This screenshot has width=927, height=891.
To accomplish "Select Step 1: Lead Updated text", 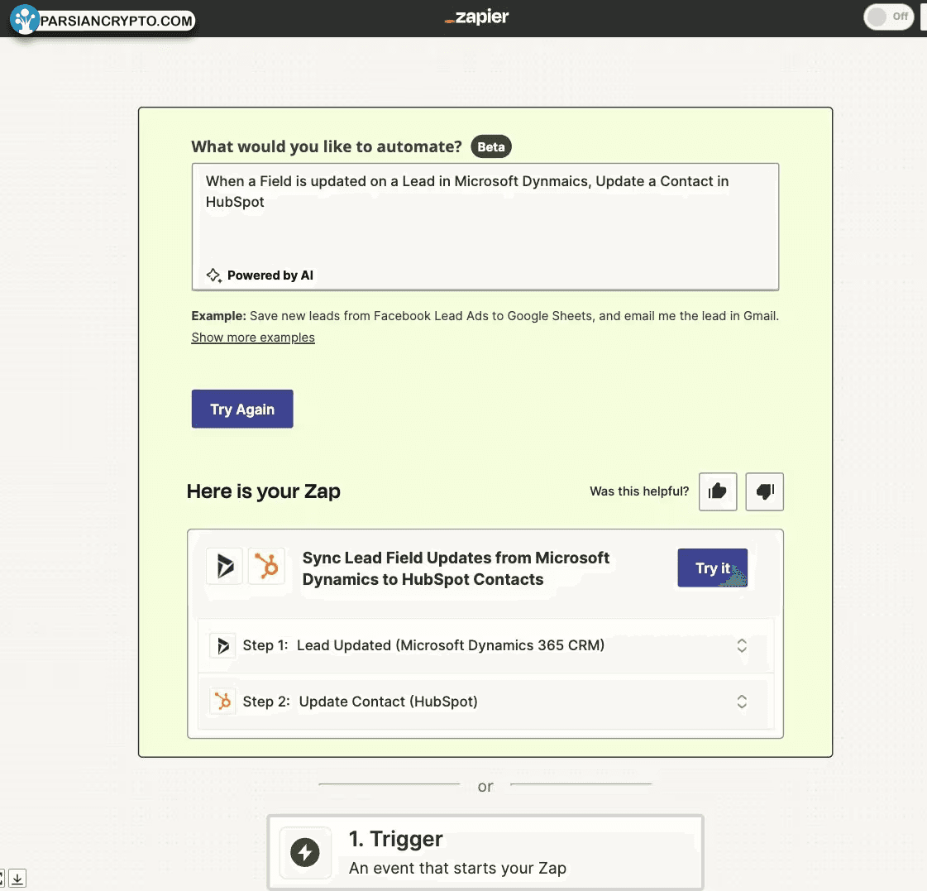I will point(423,645).
